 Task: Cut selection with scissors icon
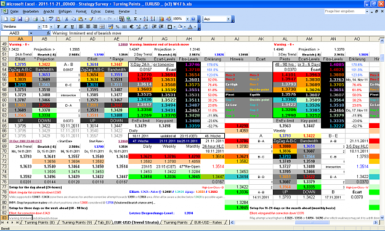click(67, 19)
